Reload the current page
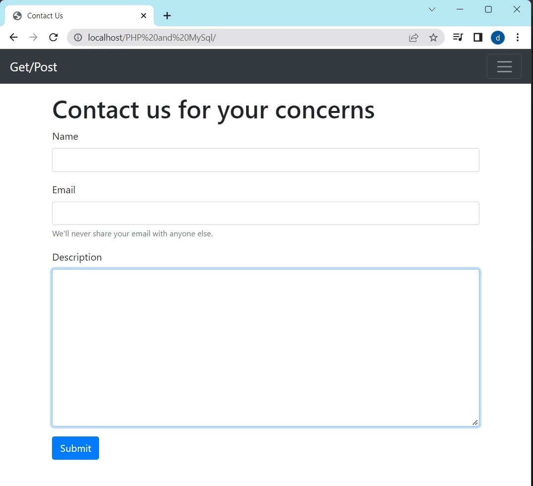Viewport: 533px width, 486px height. pos(53,38)
